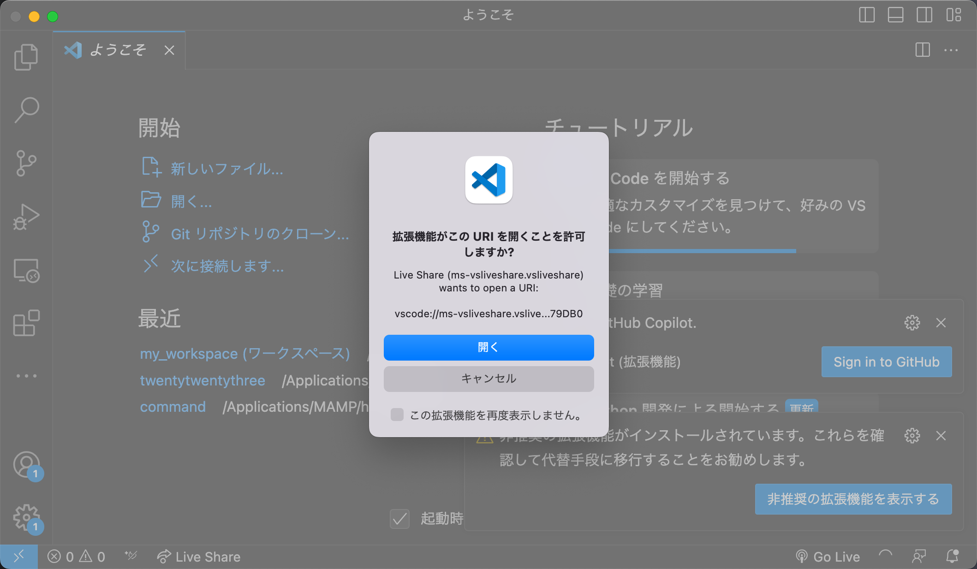This screenshot has width=977, height=569.
Task: Start Live Share from the status bar
Action: pos(199,557)
